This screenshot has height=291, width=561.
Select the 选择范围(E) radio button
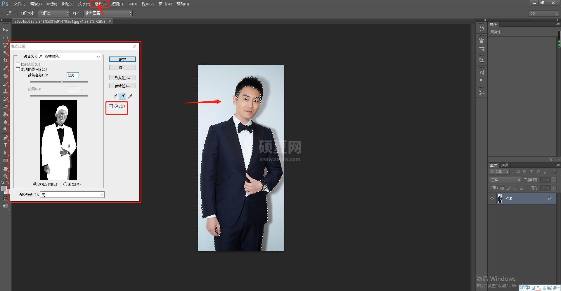click(35, 184)
